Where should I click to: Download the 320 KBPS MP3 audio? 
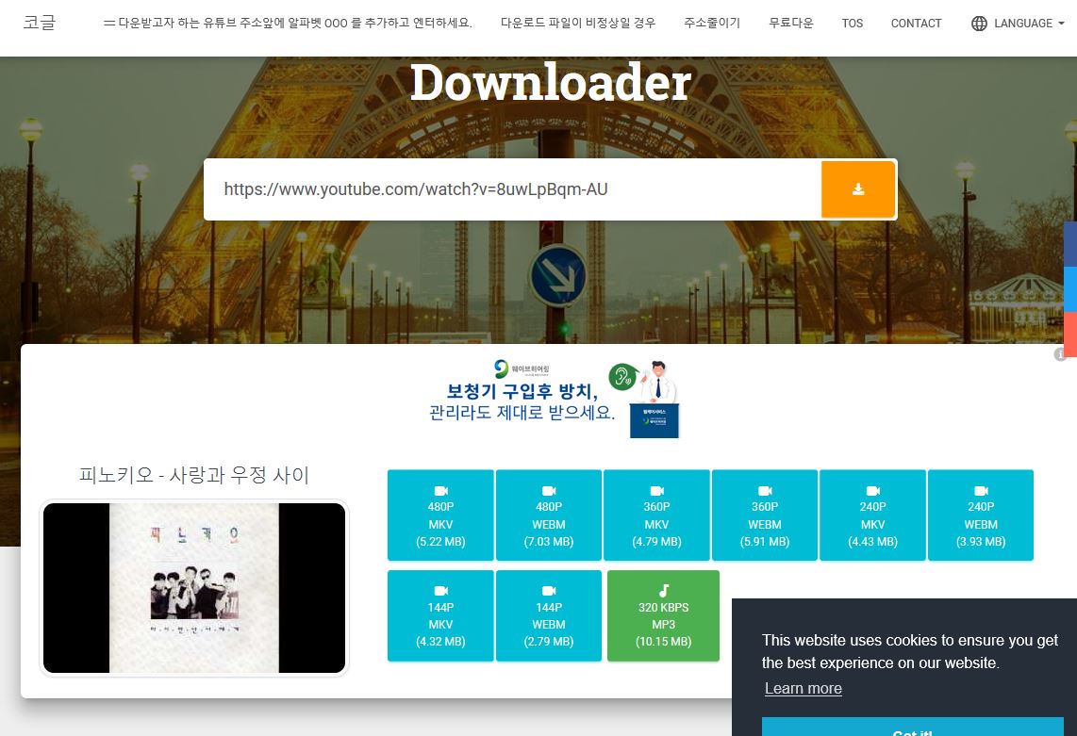coord(664,615)
